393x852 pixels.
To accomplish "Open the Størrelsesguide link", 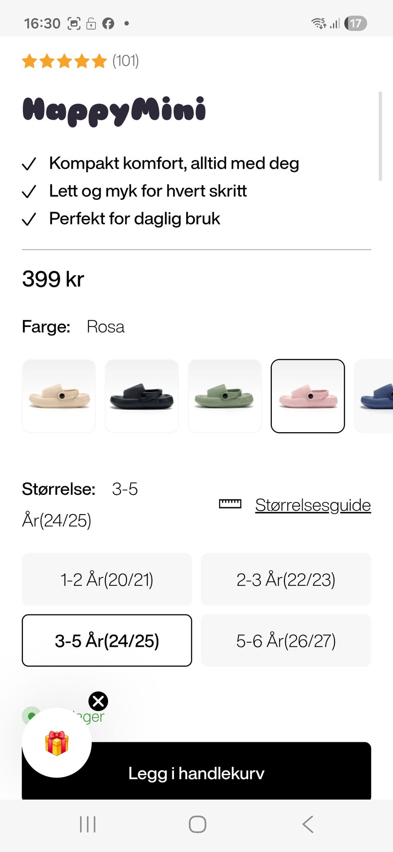I will (x=313, y=505).
